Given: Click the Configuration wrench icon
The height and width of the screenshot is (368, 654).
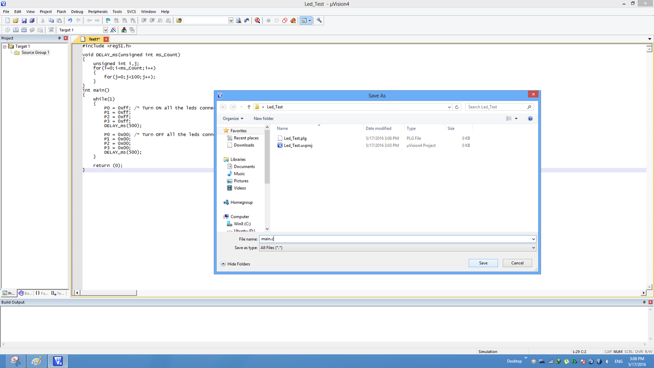Looking at the screenshot, I should (319, 20).
